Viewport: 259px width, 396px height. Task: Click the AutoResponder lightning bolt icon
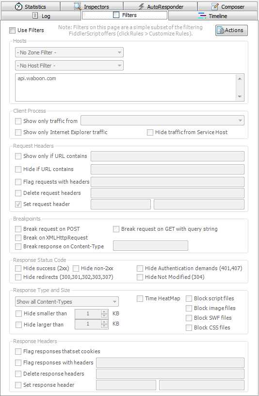coord(141,6)
